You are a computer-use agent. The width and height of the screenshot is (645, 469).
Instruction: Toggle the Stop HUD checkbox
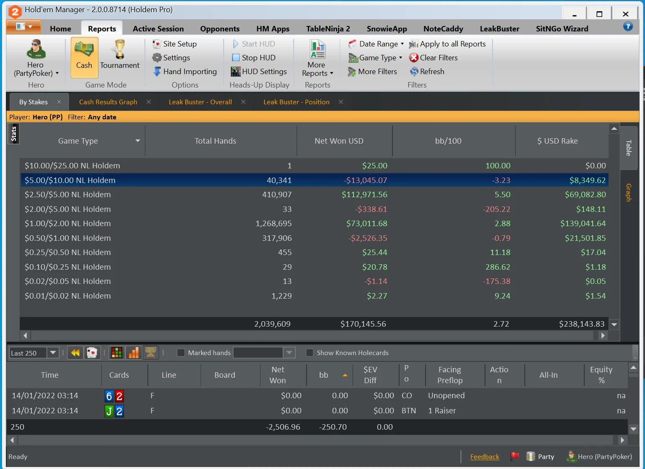pyautogui.click(x=236, y=58)
